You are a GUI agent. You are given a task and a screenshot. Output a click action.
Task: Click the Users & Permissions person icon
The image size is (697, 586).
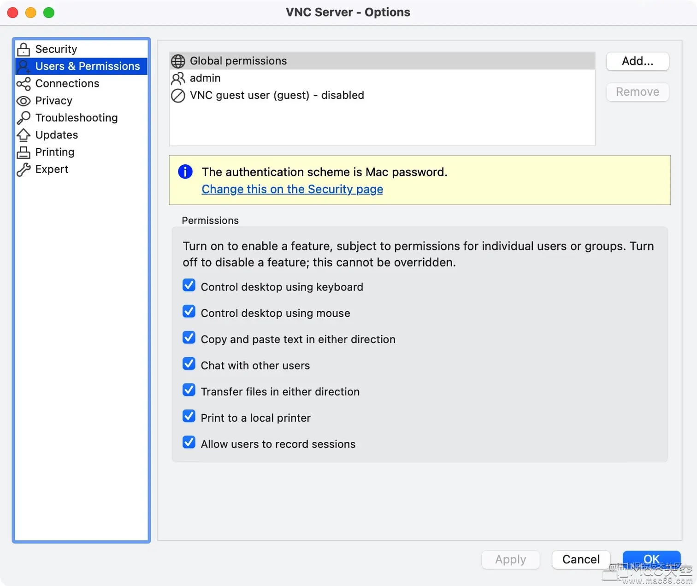click(24, 66)
